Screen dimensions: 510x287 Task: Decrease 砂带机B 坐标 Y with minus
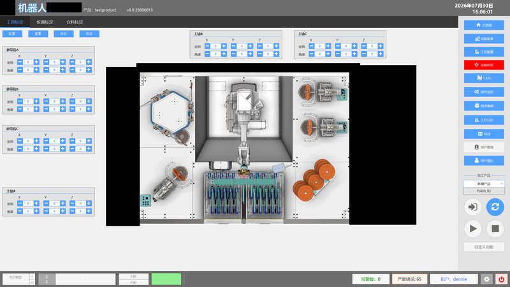(46, 101)
